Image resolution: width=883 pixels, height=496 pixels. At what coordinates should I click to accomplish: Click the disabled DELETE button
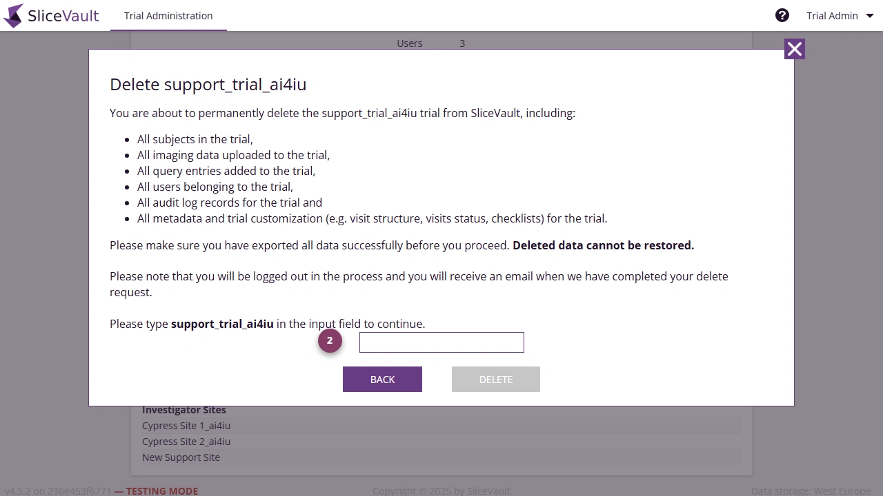click(496, 379)
